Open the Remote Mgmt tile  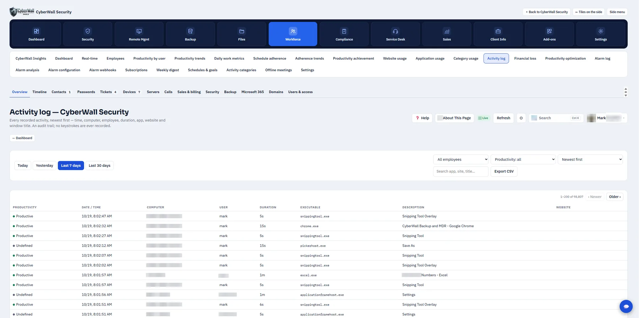coord(139,34)
